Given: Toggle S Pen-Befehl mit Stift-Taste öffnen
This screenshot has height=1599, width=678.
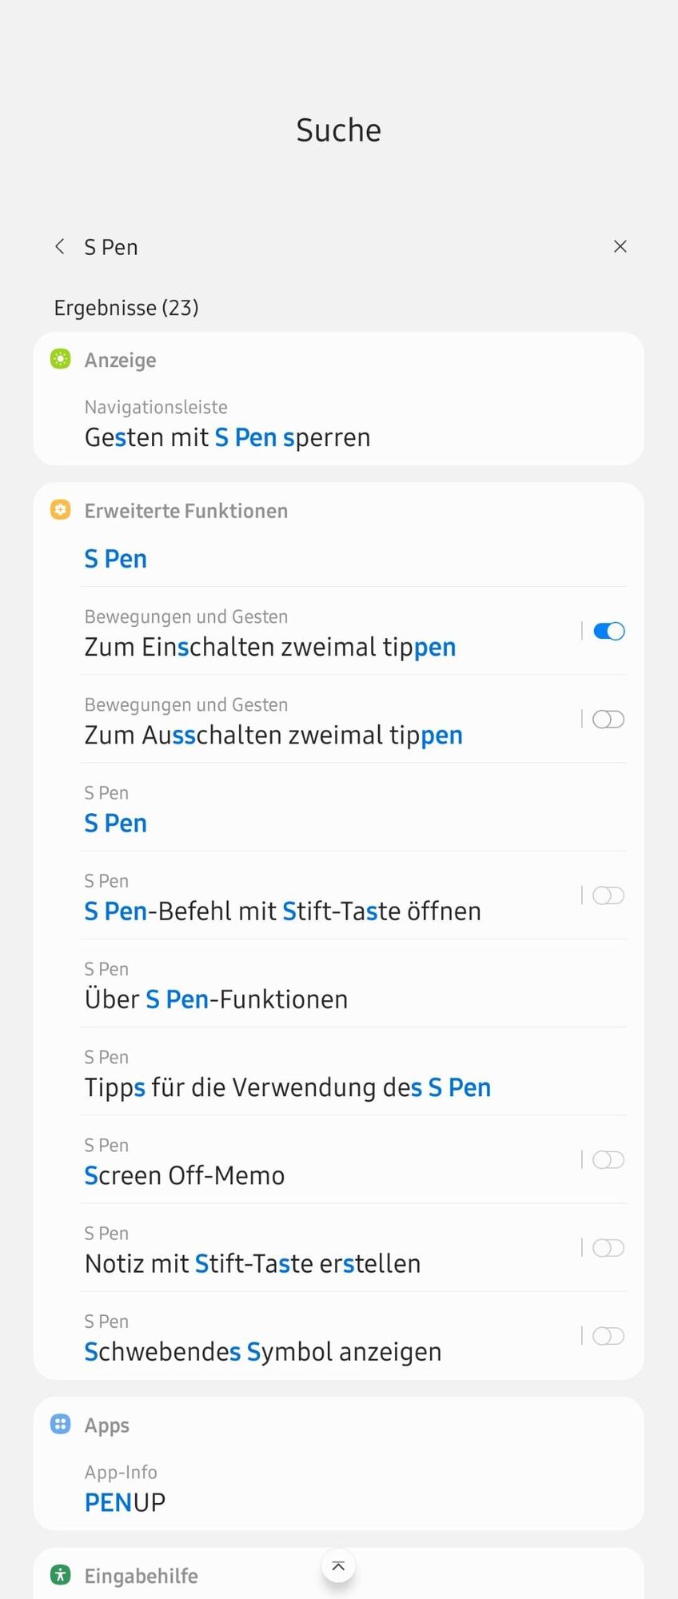Looking at the screenshot, I should (x=608, y=895).
